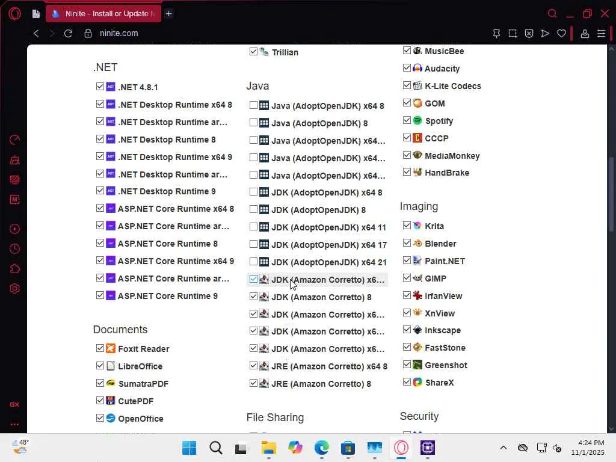Viewport: 616px width, 462px height.
Task: Open the profile account icon
Action: [585, 34]
